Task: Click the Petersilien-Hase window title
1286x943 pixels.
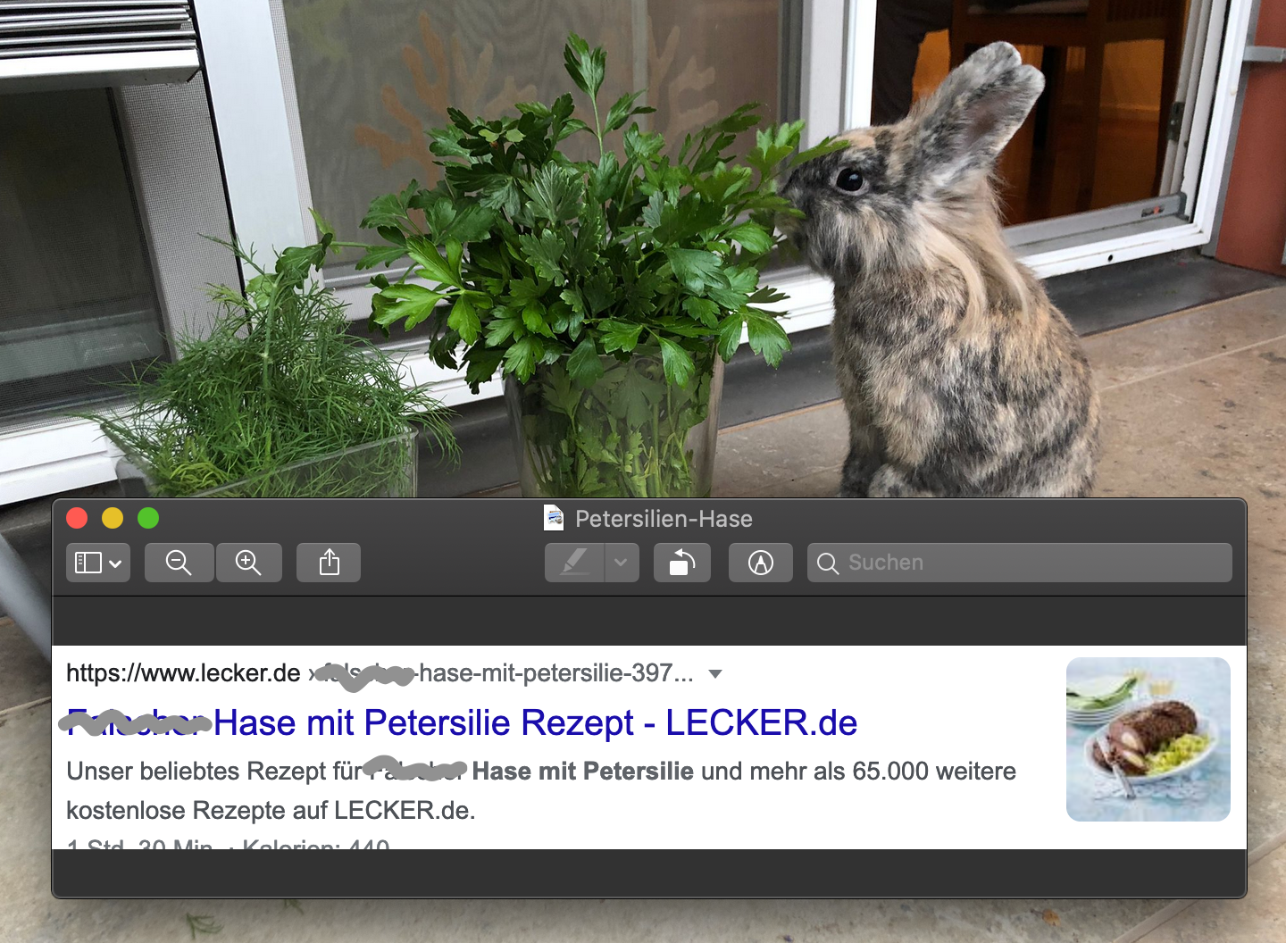Action: click(x=664, y=519)
